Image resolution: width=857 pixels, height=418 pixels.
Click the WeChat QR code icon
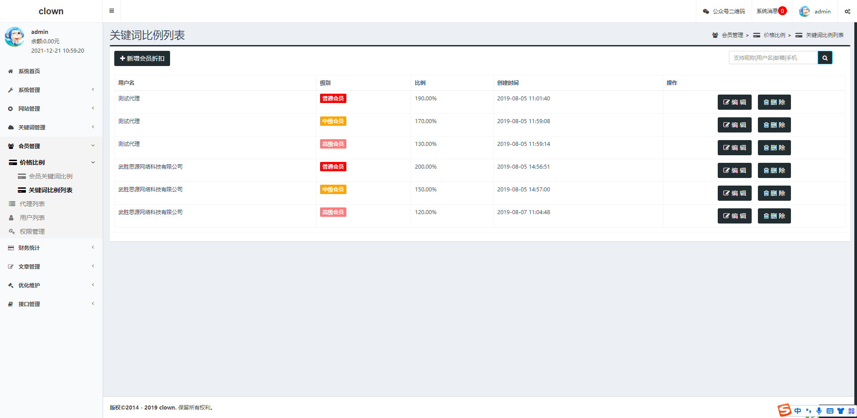pyautogui.click(x=706, y=12)
